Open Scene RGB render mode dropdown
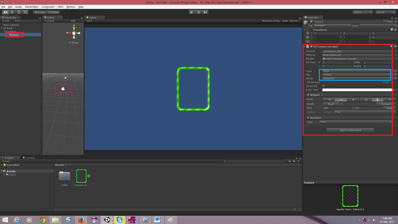 (x=76, y=21)
